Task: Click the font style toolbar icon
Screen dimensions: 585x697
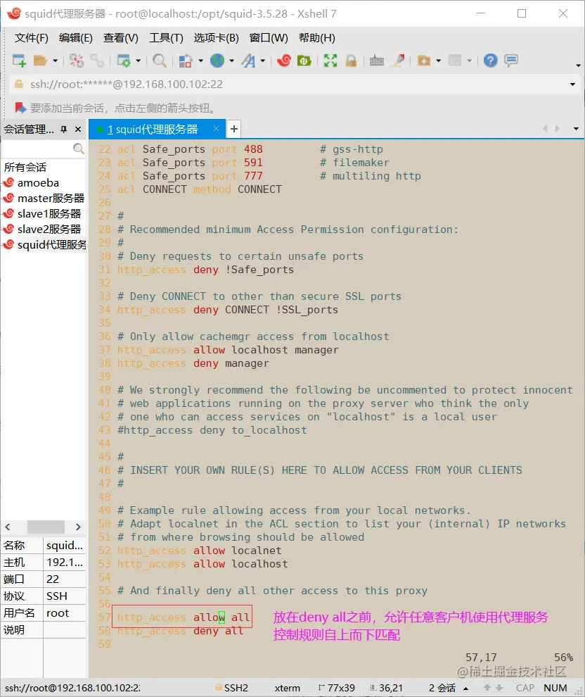Action: pos(249,61)
